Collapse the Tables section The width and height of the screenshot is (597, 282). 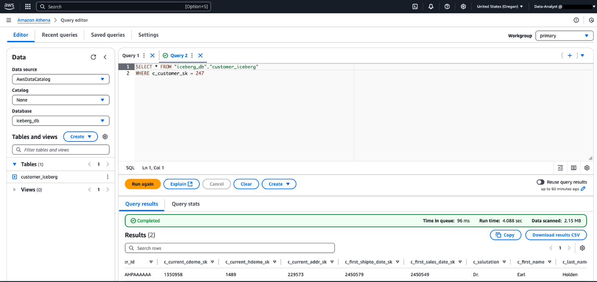point(15,164)
